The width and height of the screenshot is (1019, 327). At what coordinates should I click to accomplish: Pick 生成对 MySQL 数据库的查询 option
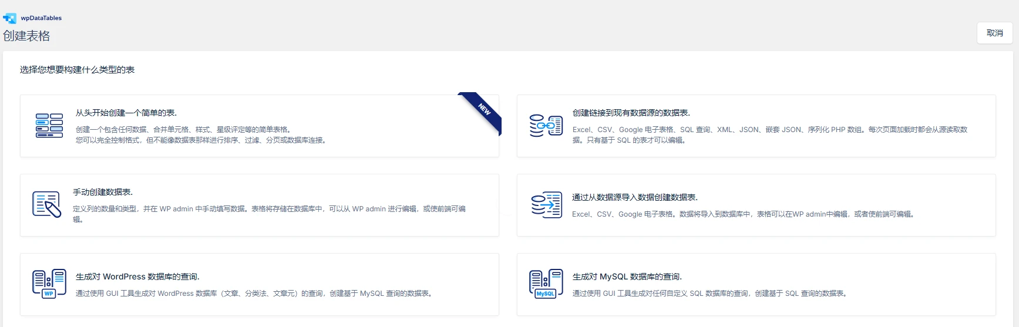coord(756,284)
